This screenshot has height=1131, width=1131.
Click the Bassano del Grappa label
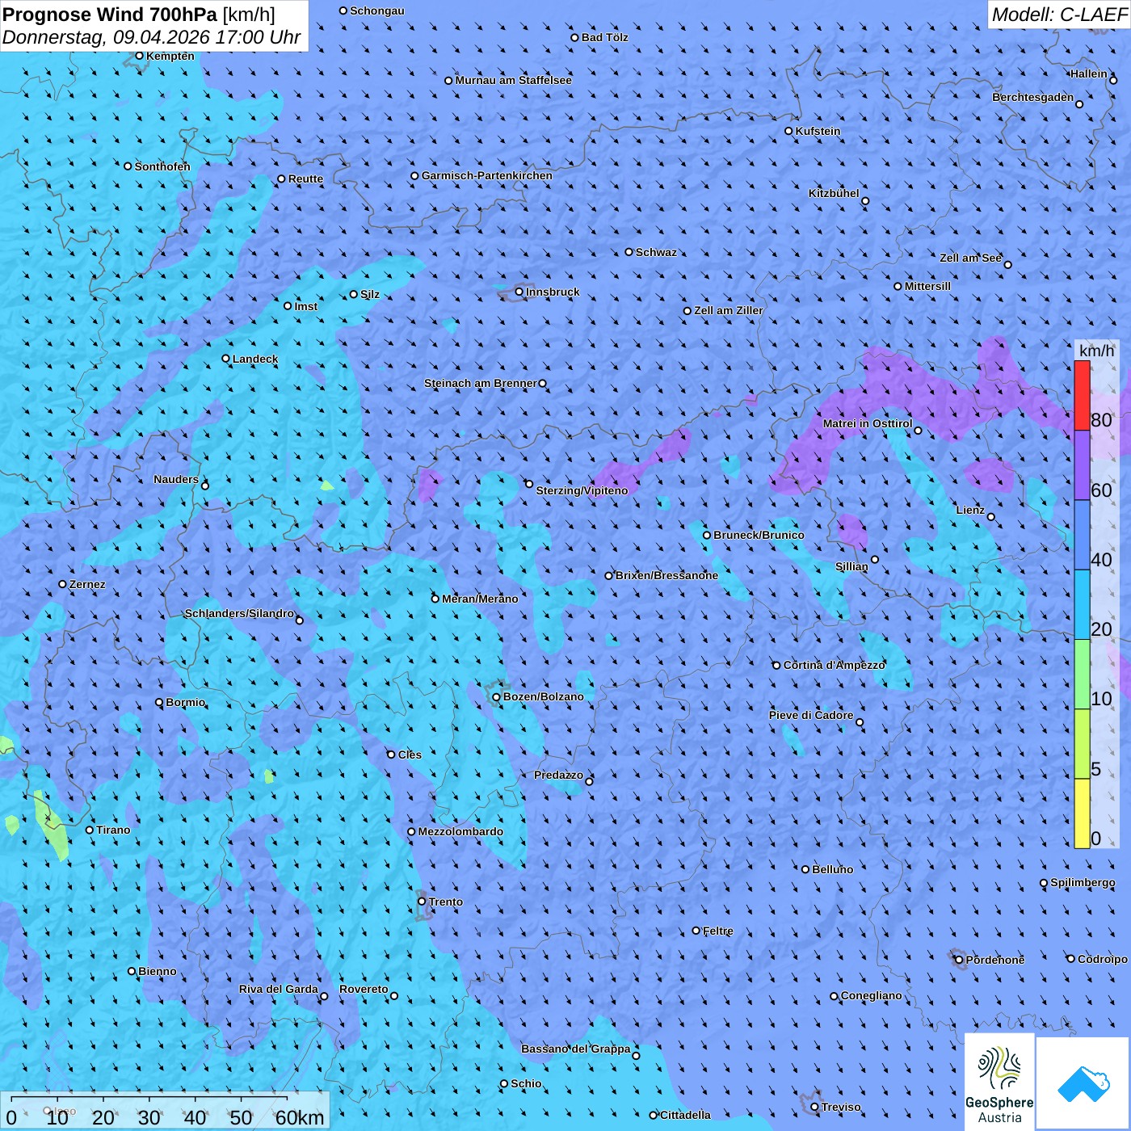(x=575, y=1049)
